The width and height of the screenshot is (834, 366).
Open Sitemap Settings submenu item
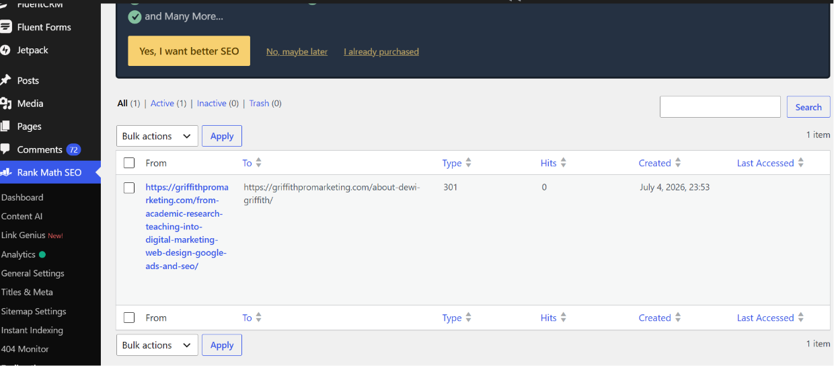[x=34, y=312]
